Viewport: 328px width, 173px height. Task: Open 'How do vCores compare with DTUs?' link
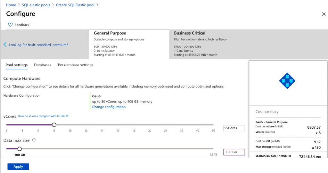point(41,116)
